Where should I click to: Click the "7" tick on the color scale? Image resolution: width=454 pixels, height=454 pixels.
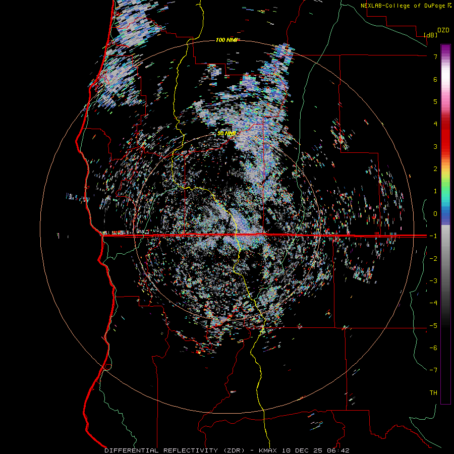[435, 56]
